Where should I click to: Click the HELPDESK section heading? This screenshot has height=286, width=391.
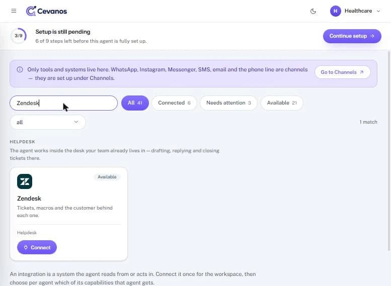coord(23,142)
